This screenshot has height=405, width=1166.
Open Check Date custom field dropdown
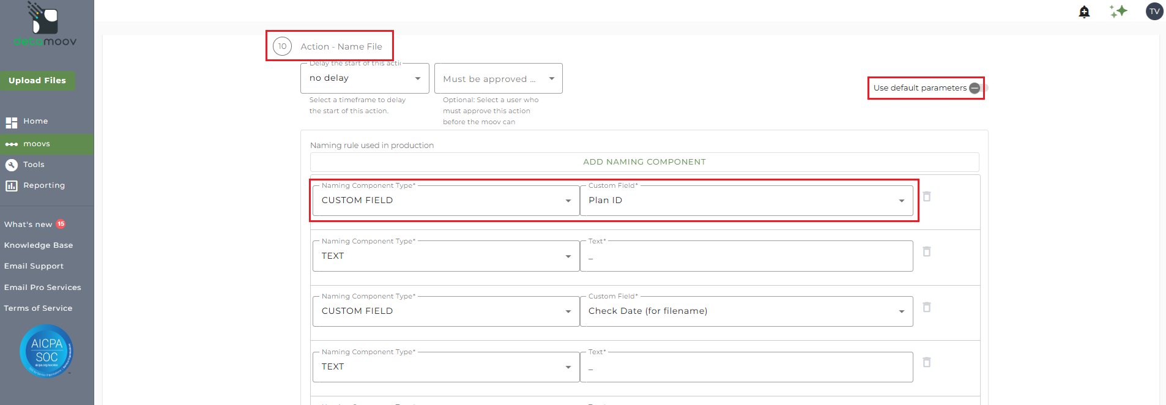tap(746, 311)
